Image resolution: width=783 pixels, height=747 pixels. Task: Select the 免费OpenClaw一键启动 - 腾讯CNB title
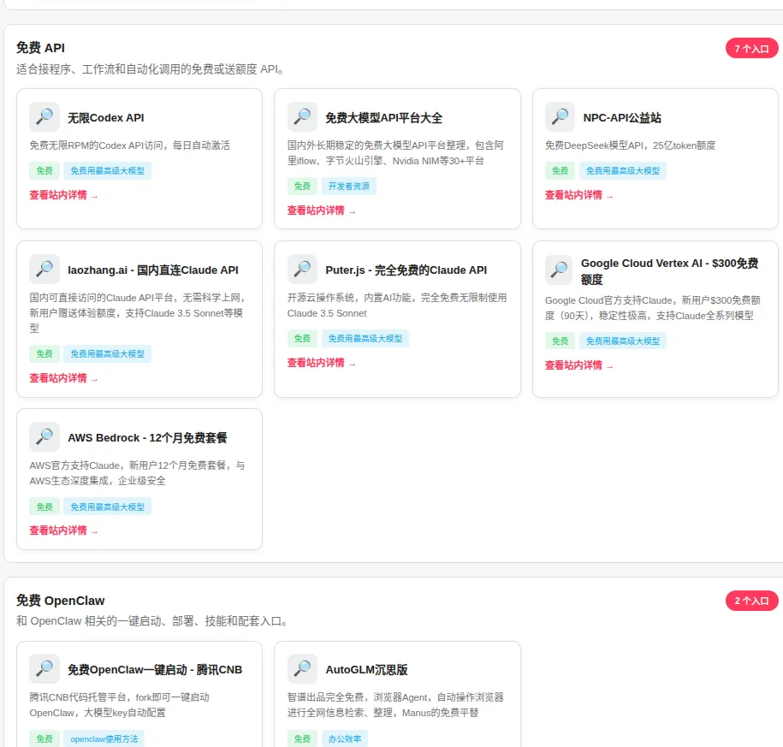pyautogui.click(x=155, y=670)
